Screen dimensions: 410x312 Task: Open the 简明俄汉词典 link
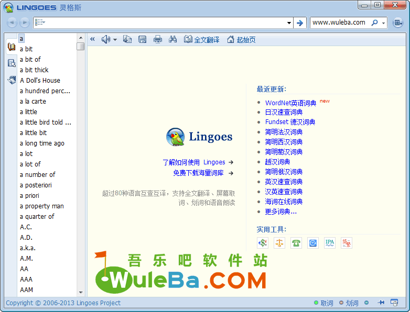point(284,172)
